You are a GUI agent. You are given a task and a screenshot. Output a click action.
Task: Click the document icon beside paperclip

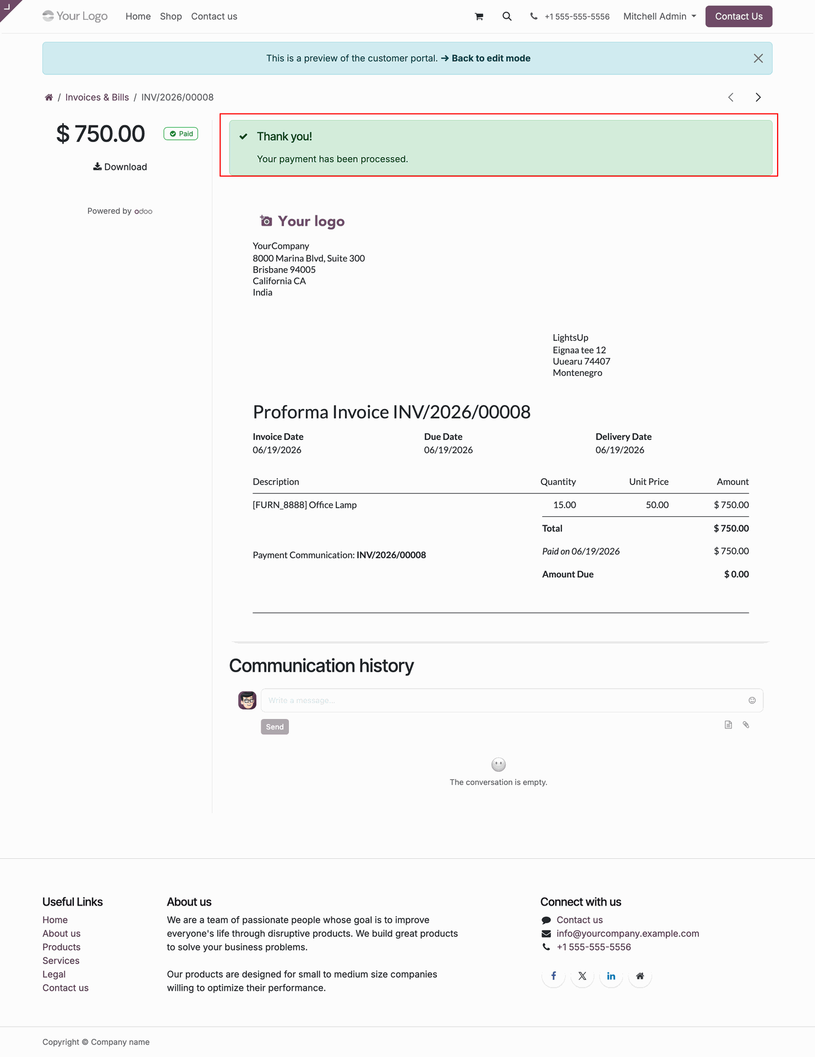728,724
